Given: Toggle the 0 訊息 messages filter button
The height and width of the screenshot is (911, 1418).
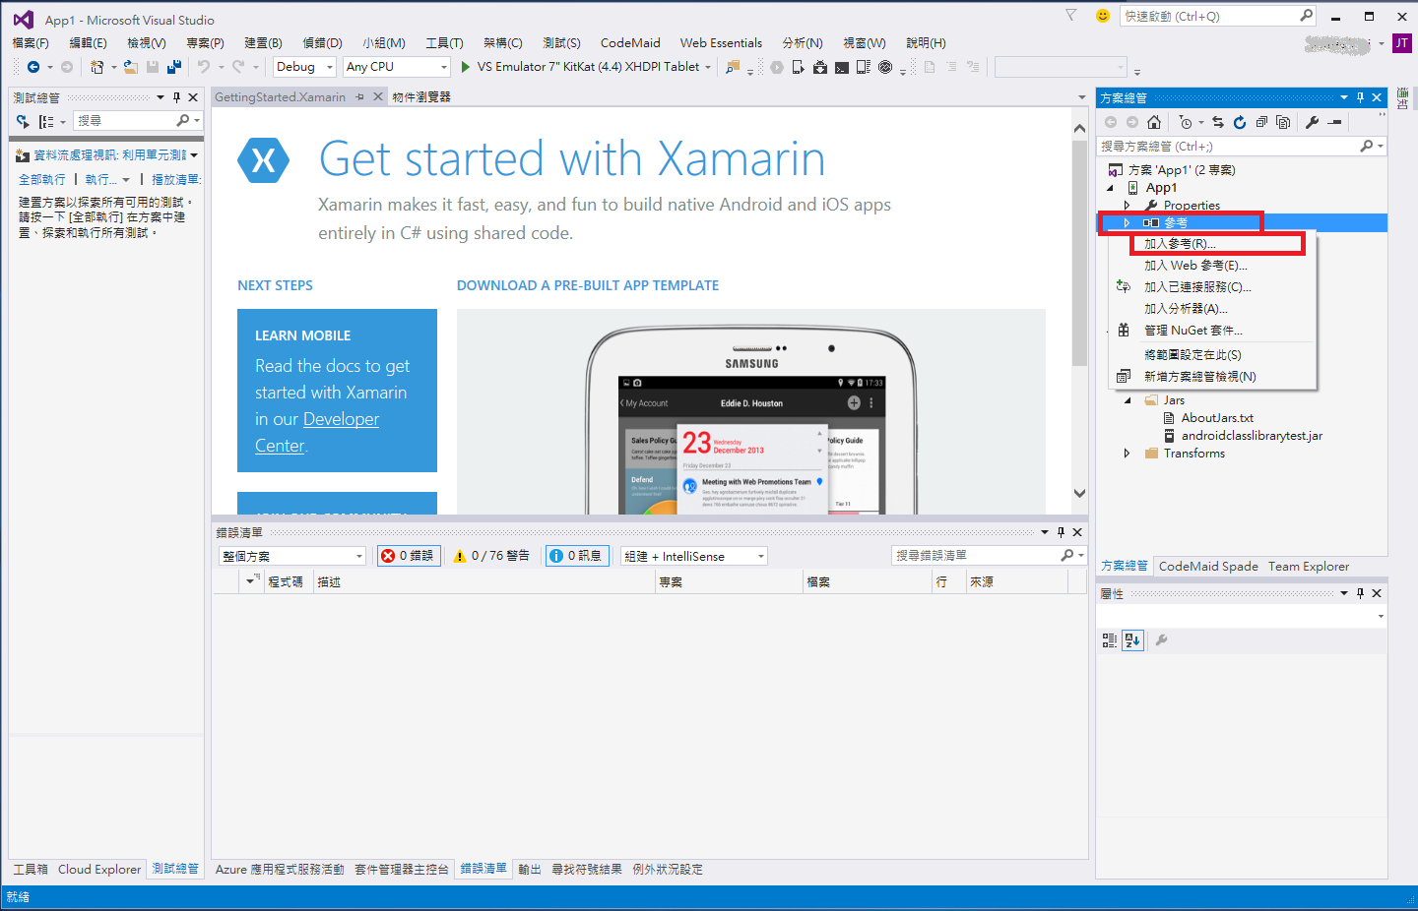Looking at the screenshot, I should (x=576, y=556).
